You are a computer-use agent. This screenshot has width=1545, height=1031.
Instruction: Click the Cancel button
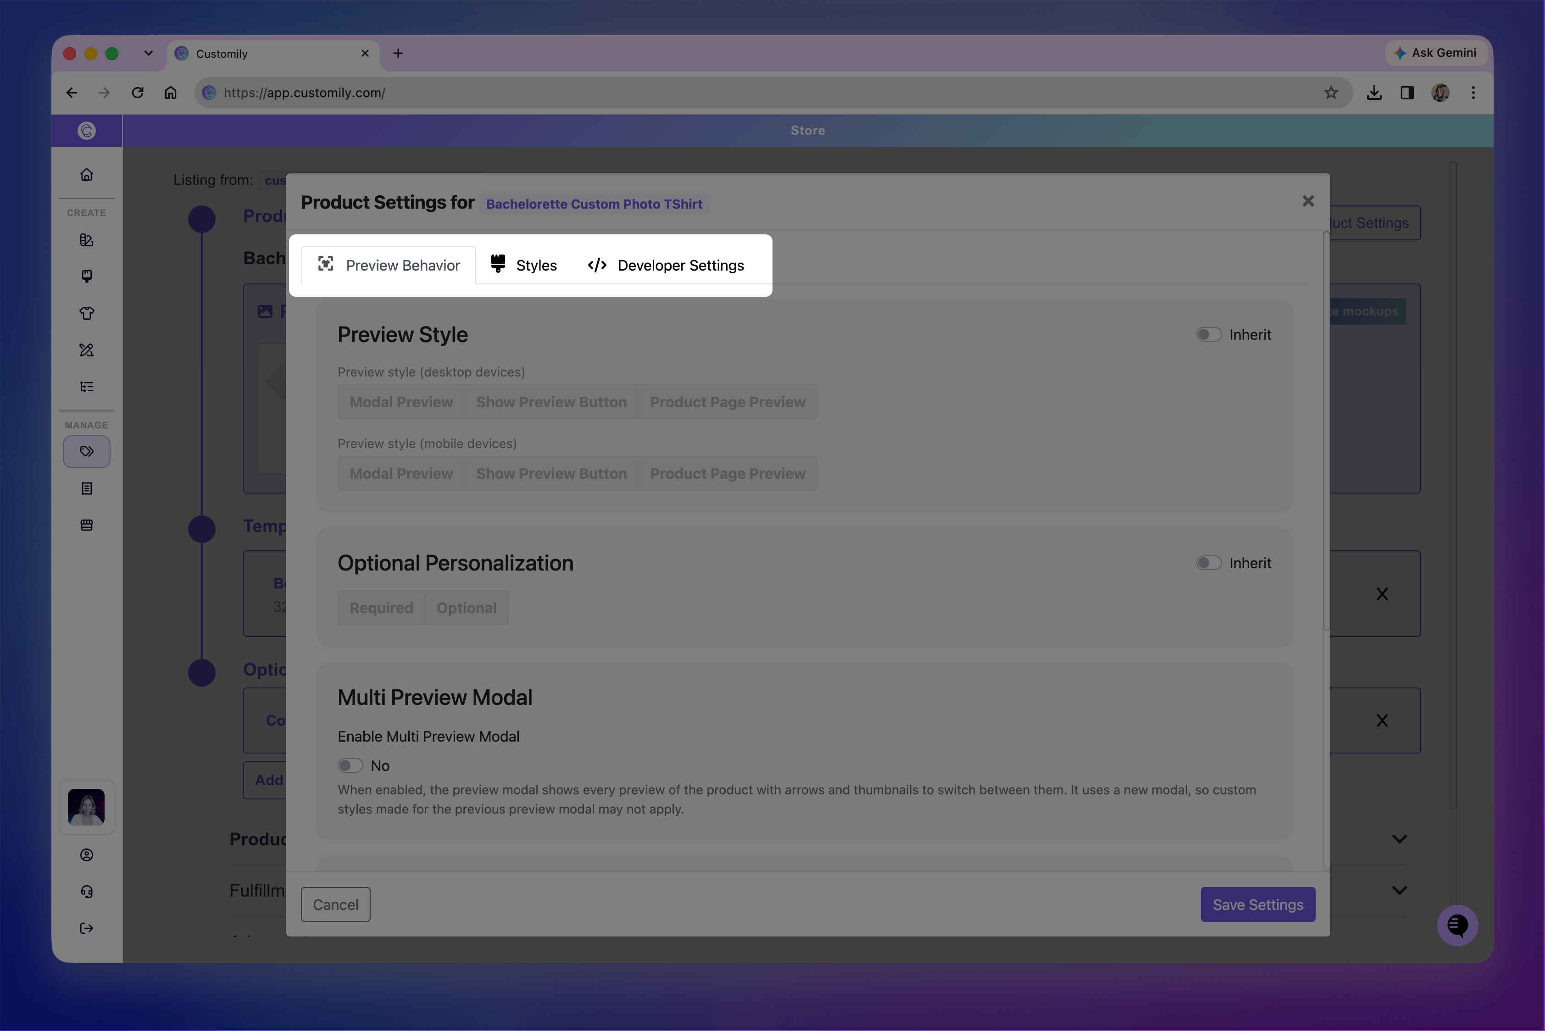coord(335,905)
